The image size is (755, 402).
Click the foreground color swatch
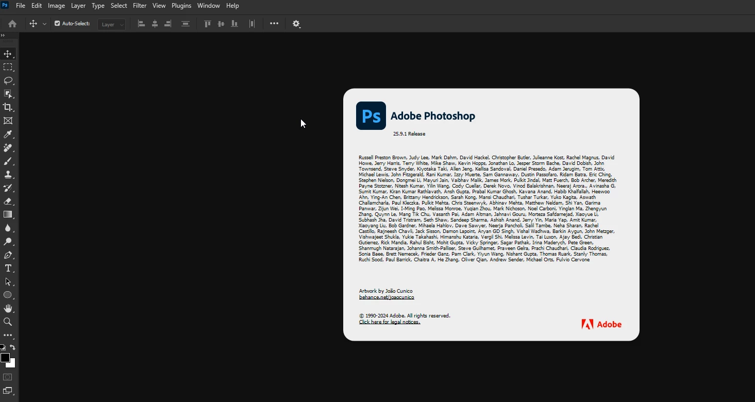coord(5,358)
